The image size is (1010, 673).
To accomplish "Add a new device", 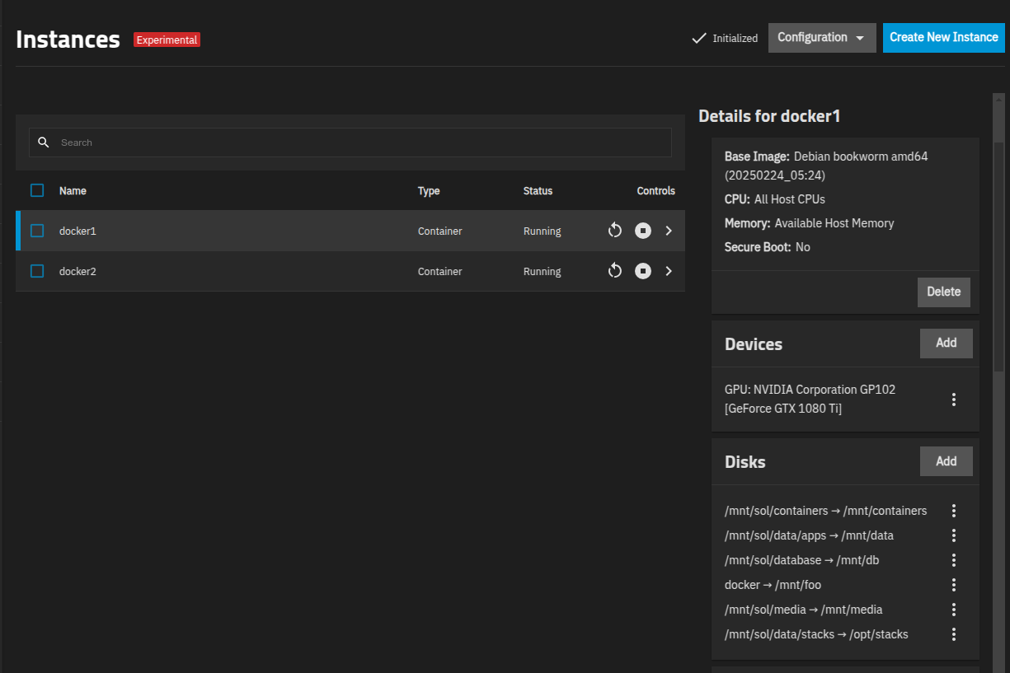I will [x=947, y=343].
